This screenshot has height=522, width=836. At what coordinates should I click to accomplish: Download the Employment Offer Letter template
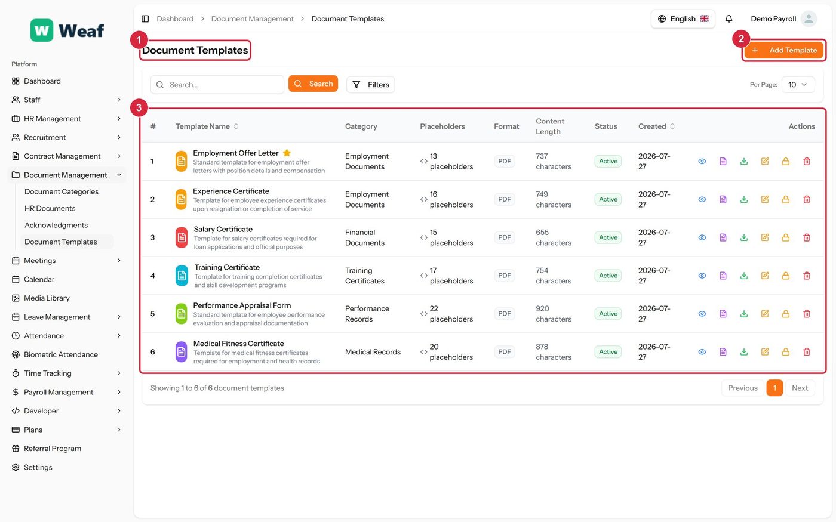744,161
